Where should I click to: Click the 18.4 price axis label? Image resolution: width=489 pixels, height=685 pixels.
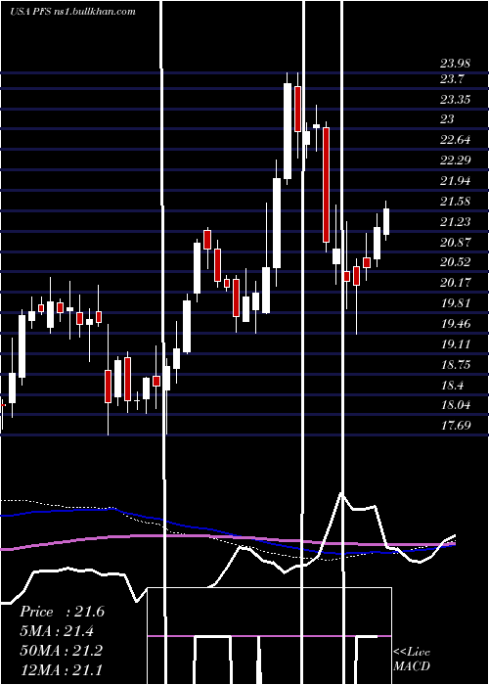point(452,386)
